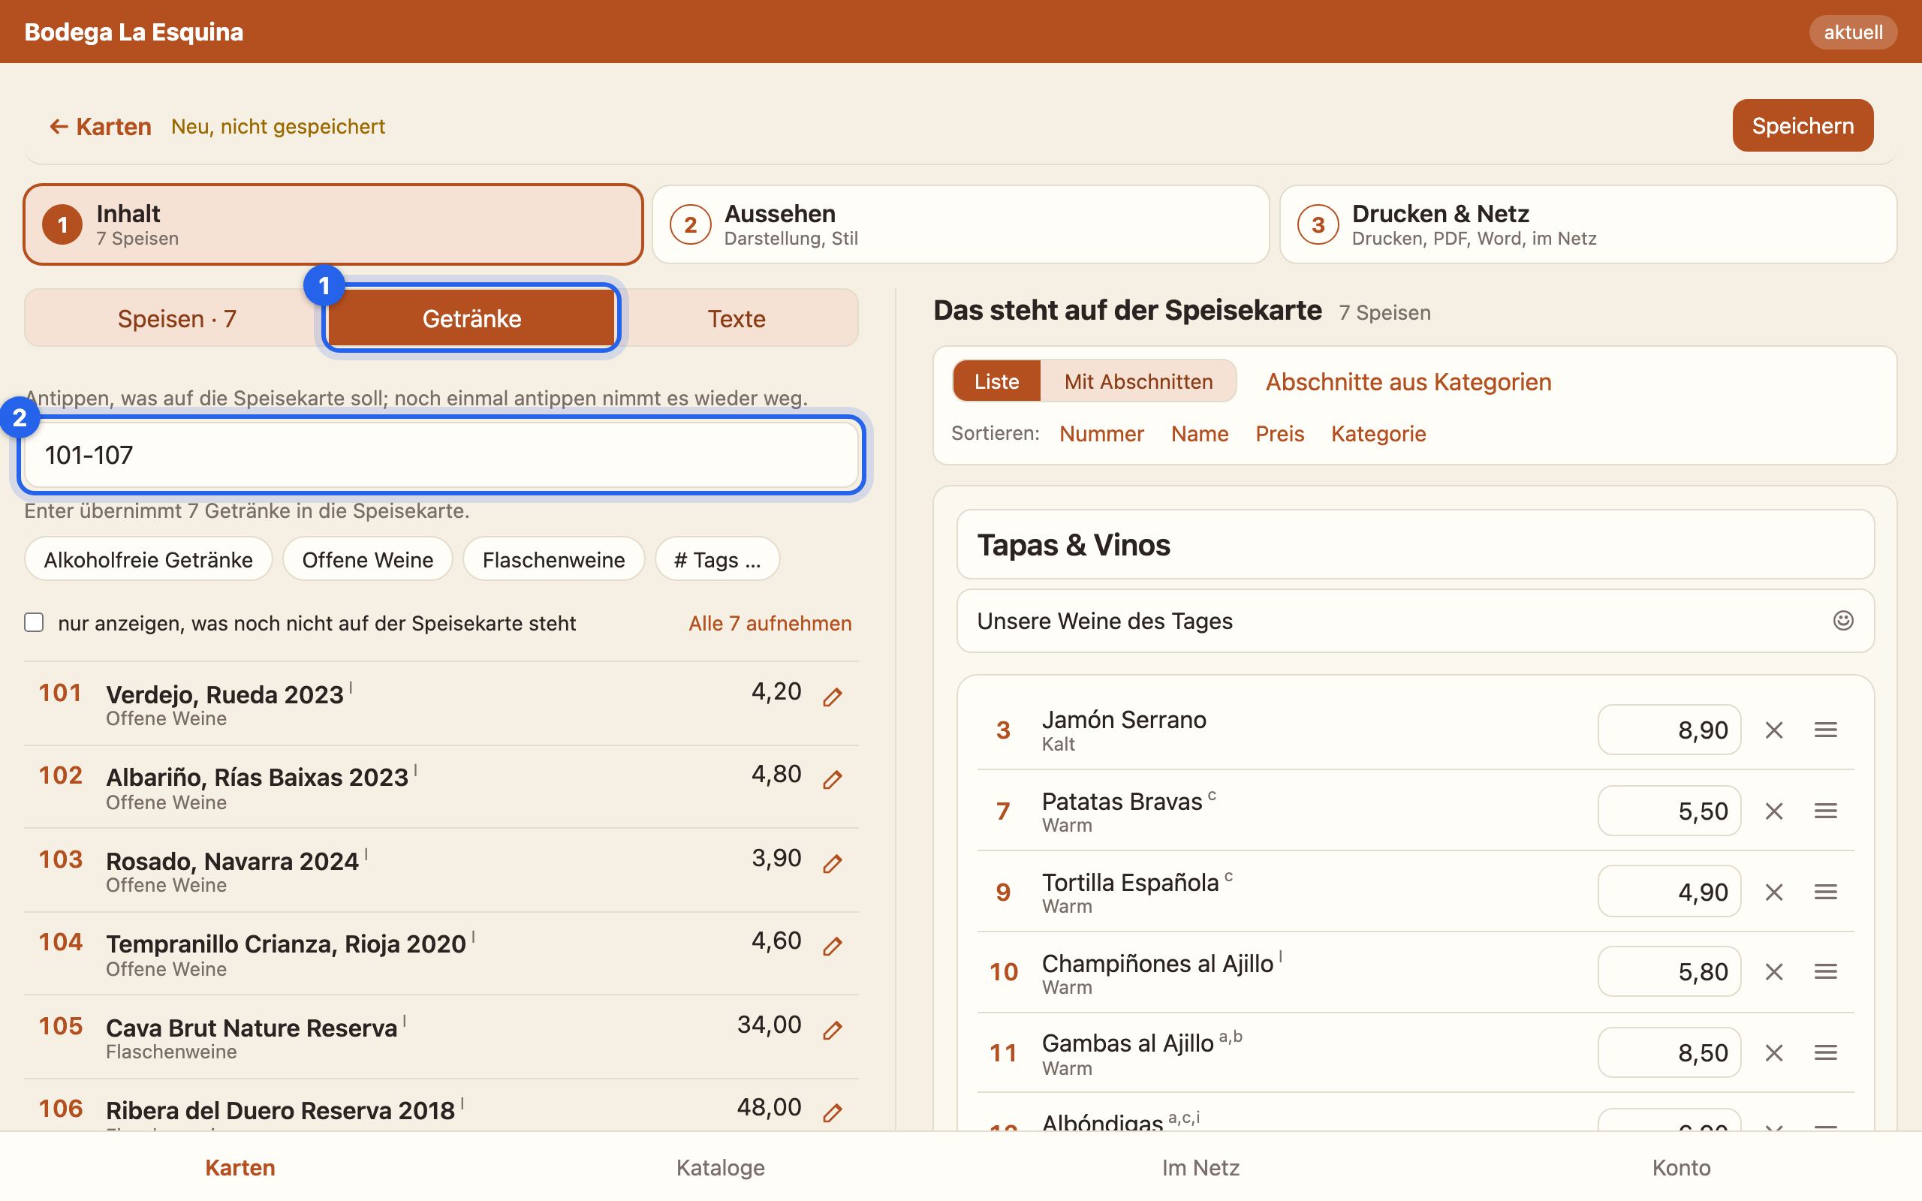The height and width of the screenshot is (1201, 1922).
Task: Open step 2 Aussehen
Action: tap(960, 224)
